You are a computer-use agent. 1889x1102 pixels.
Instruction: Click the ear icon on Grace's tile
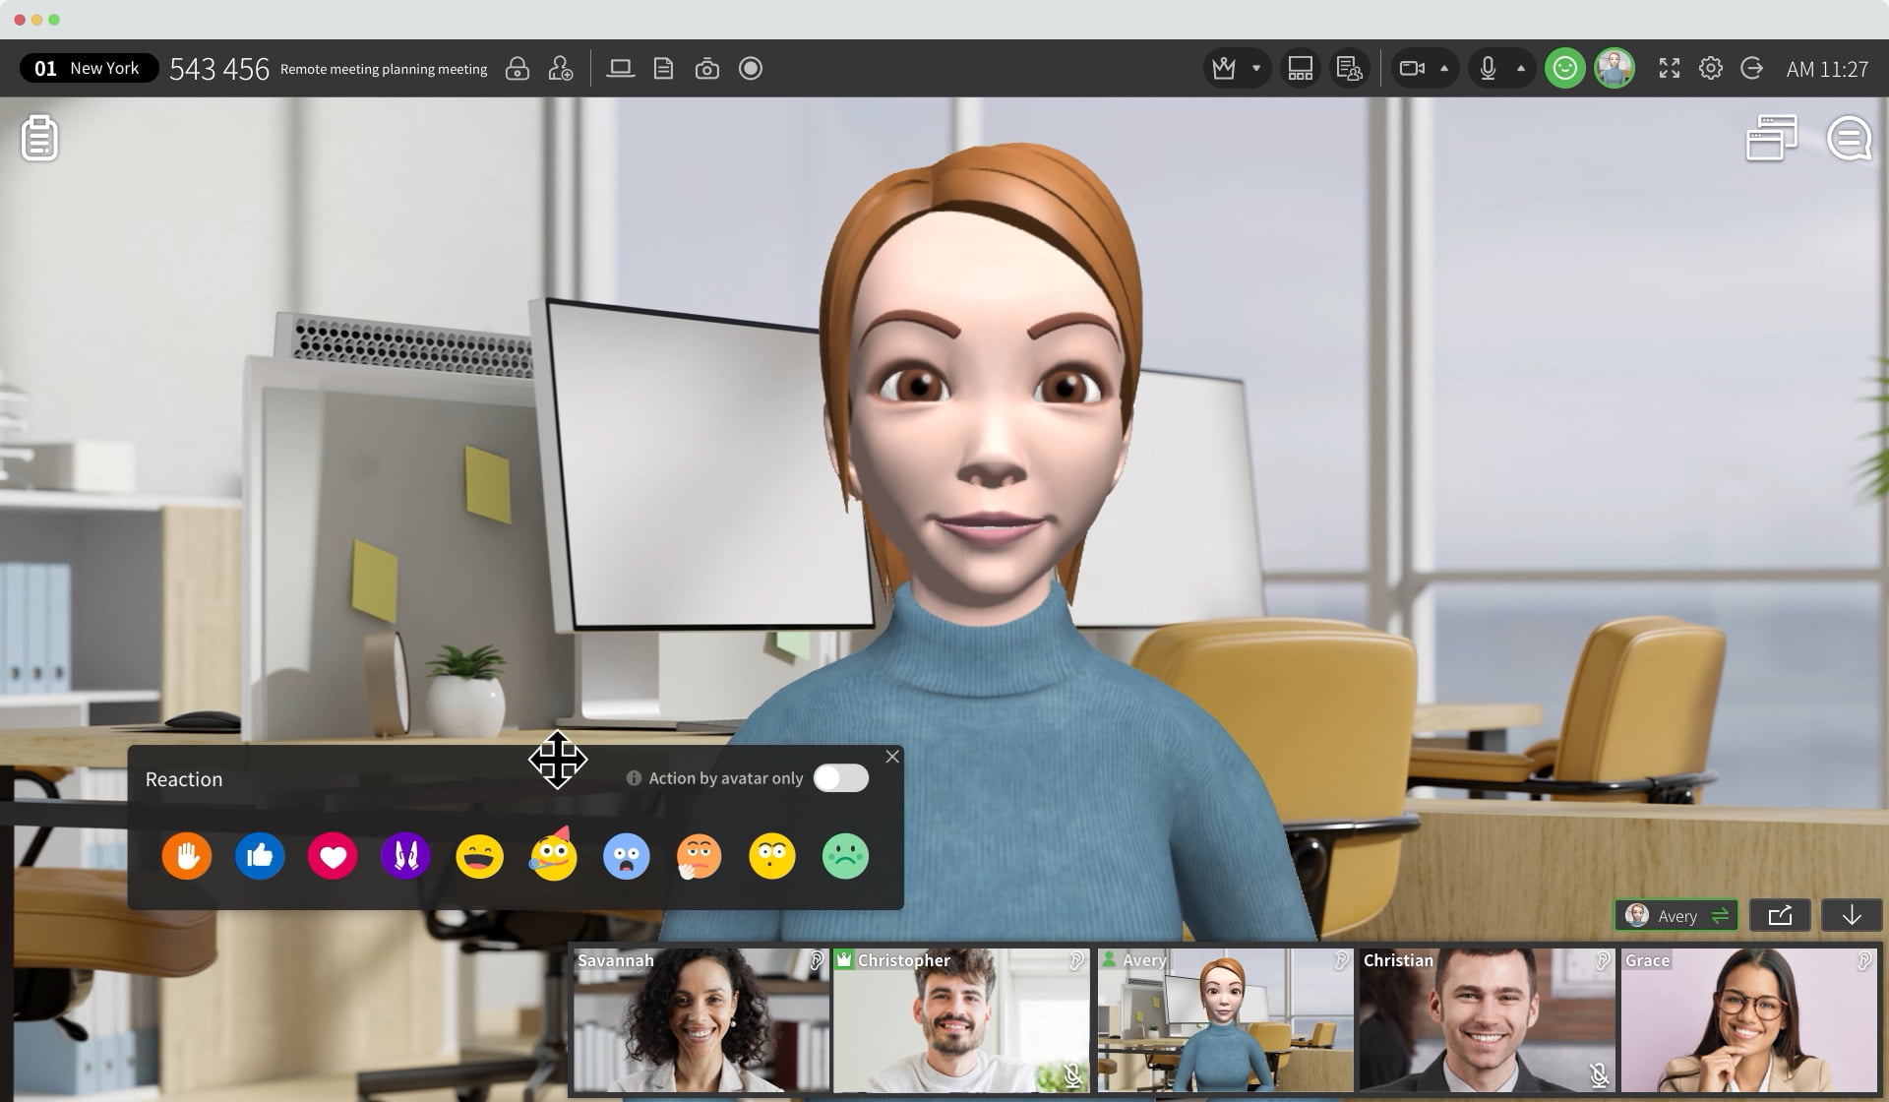[x=1863, y=961]
